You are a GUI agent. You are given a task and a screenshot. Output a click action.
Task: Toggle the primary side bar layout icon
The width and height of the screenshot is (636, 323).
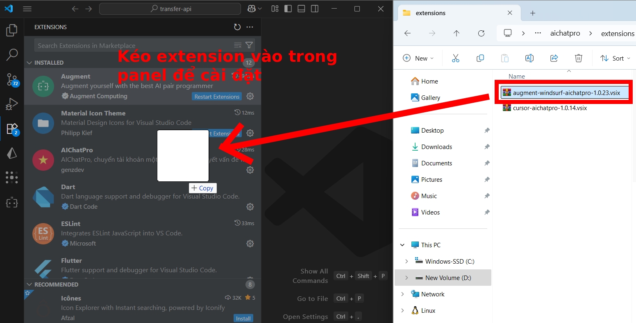[288, 9]
